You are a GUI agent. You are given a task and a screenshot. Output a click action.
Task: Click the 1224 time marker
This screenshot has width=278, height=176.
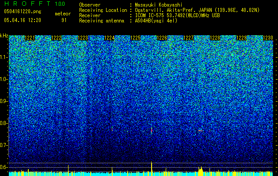pos(109,38)
